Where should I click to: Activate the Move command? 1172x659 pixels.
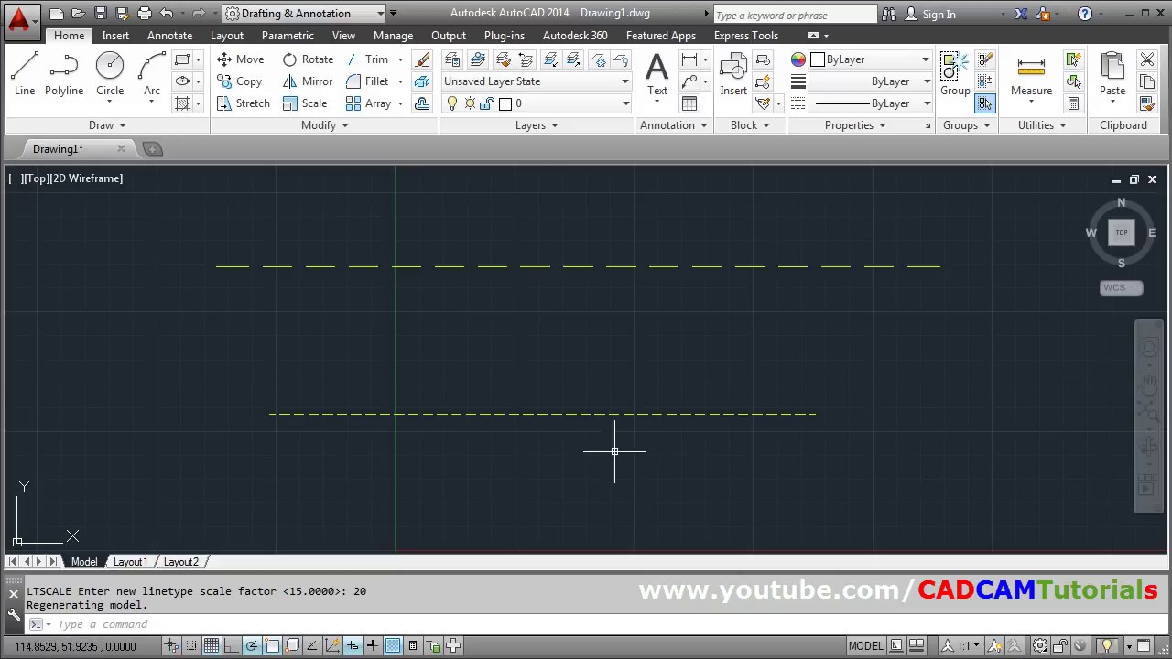click(x=241, y=59)
